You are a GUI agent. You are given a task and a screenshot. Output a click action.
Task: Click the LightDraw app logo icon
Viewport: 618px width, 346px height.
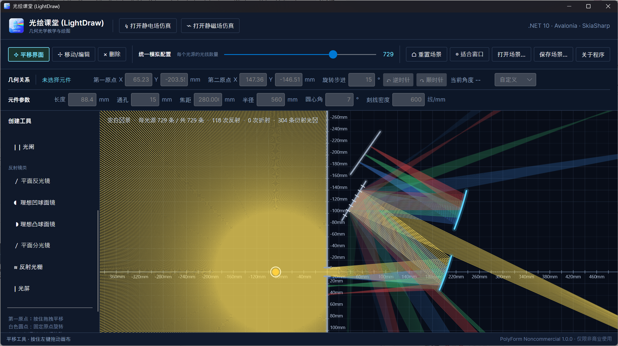16,26
